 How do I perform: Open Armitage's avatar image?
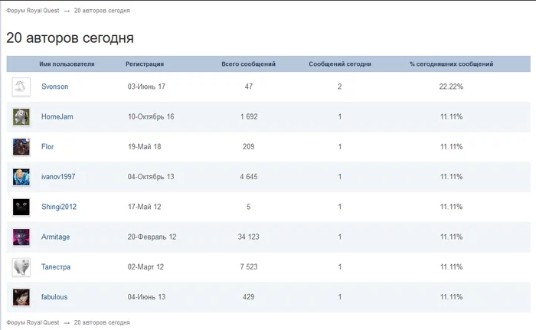(x=21, y=237)
